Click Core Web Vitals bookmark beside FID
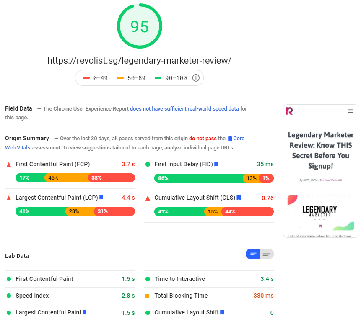The image size is (361, 324). (216, 164)
